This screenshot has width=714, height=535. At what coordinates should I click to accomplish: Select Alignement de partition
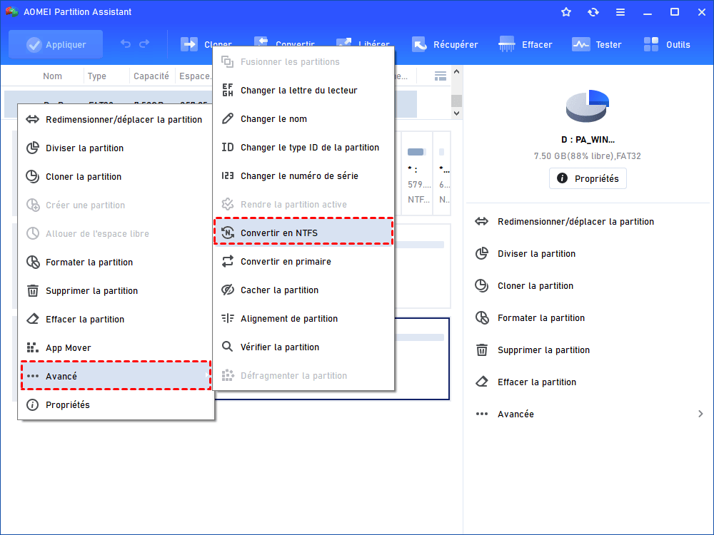click(x=303, y=319)
